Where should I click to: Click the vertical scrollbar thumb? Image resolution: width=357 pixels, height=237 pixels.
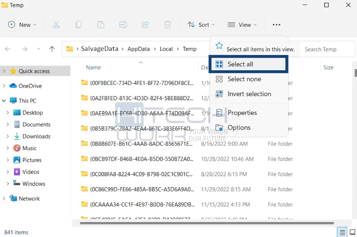(356, 73)
